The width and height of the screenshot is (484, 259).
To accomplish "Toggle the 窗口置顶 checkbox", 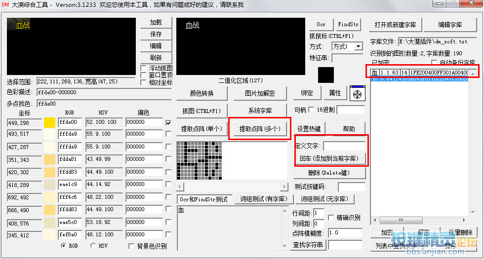I will pos(143,75).
